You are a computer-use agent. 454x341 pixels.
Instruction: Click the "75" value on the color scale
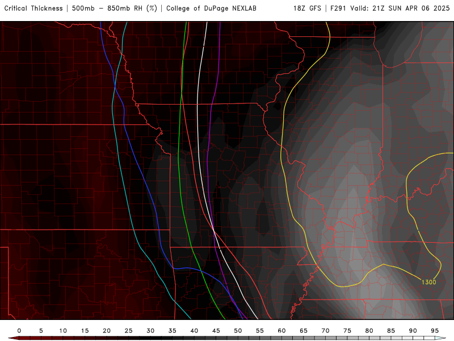tap(347, 331)
